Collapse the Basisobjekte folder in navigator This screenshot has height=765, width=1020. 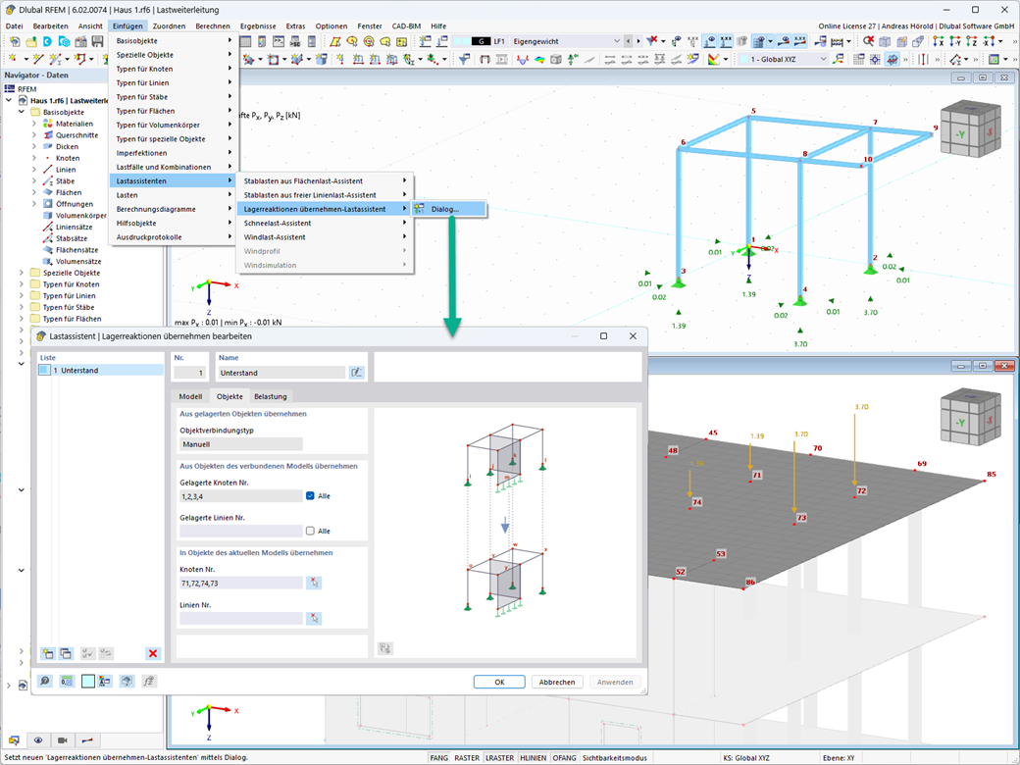(22, 112)
